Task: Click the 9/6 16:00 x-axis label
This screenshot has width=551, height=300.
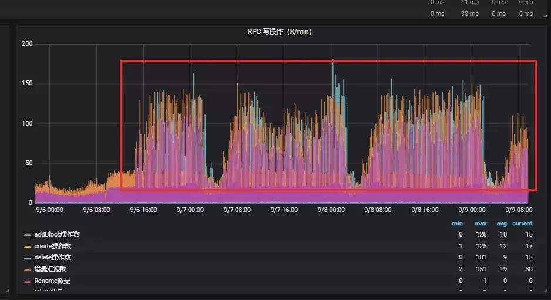Action: coord(143,210)
